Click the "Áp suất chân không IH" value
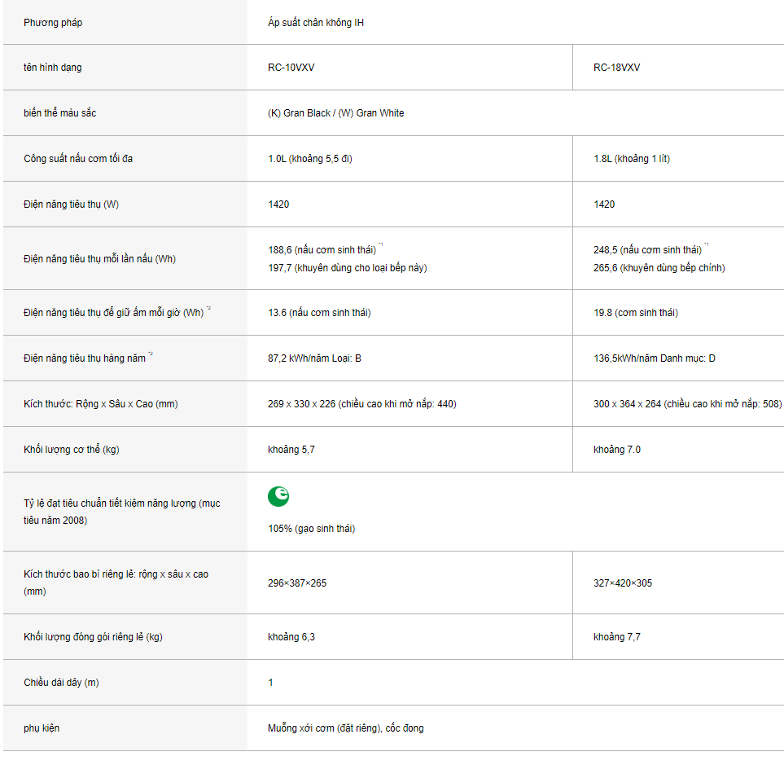Viewport: 784px width, 765px height. (x=316, y=23)
